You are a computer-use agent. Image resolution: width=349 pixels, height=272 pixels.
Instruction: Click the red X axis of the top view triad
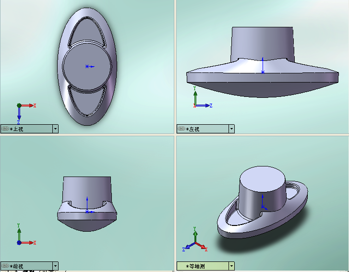tap(28, 106)
